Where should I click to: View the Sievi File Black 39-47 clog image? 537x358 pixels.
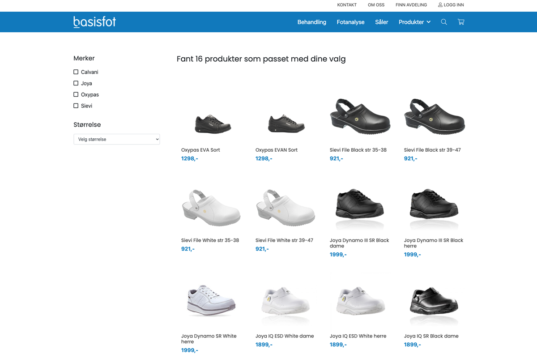tap(435, 116)
